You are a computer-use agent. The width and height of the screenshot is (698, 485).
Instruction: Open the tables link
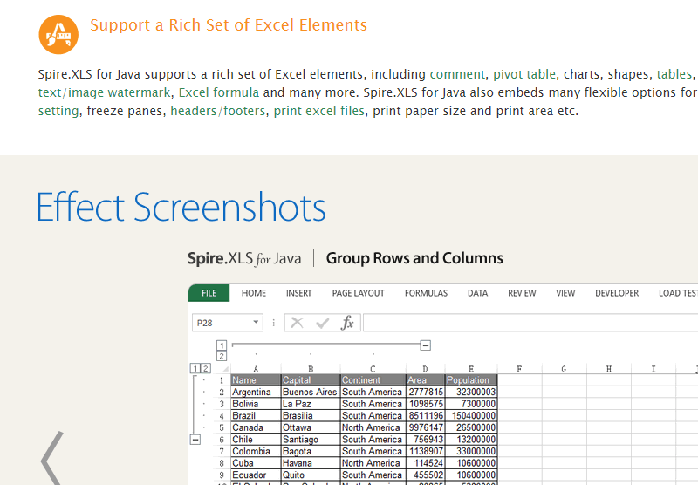tap(674, 74)
